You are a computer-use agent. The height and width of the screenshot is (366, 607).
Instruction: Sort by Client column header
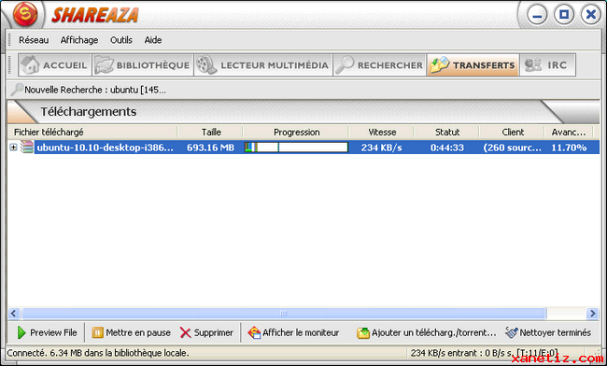click(x=512, y=133)
